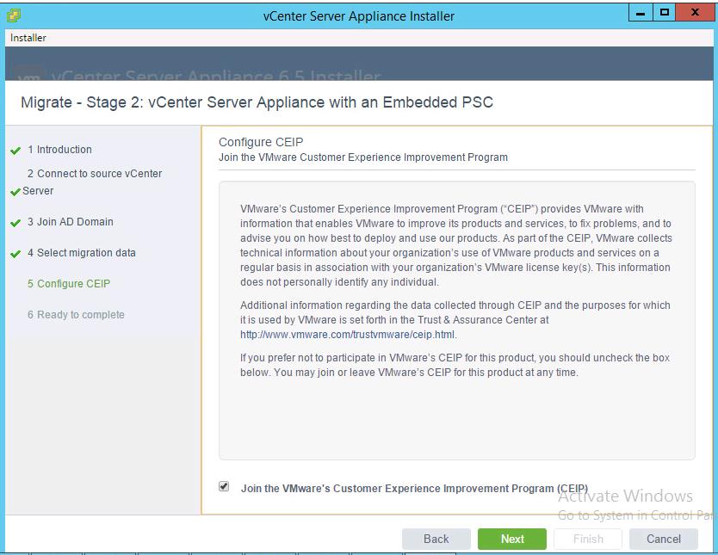This screenshot has height=555, width=718.
Task: Click step 6 Ready to complete
Action: (76, 315)
